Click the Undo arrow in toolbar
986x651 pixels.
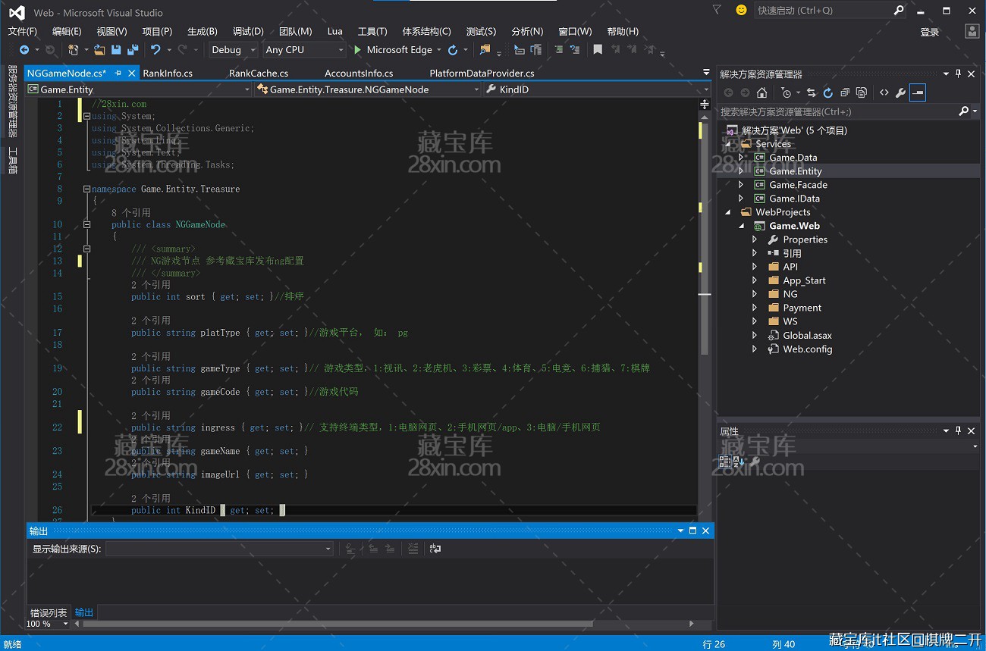155,50
